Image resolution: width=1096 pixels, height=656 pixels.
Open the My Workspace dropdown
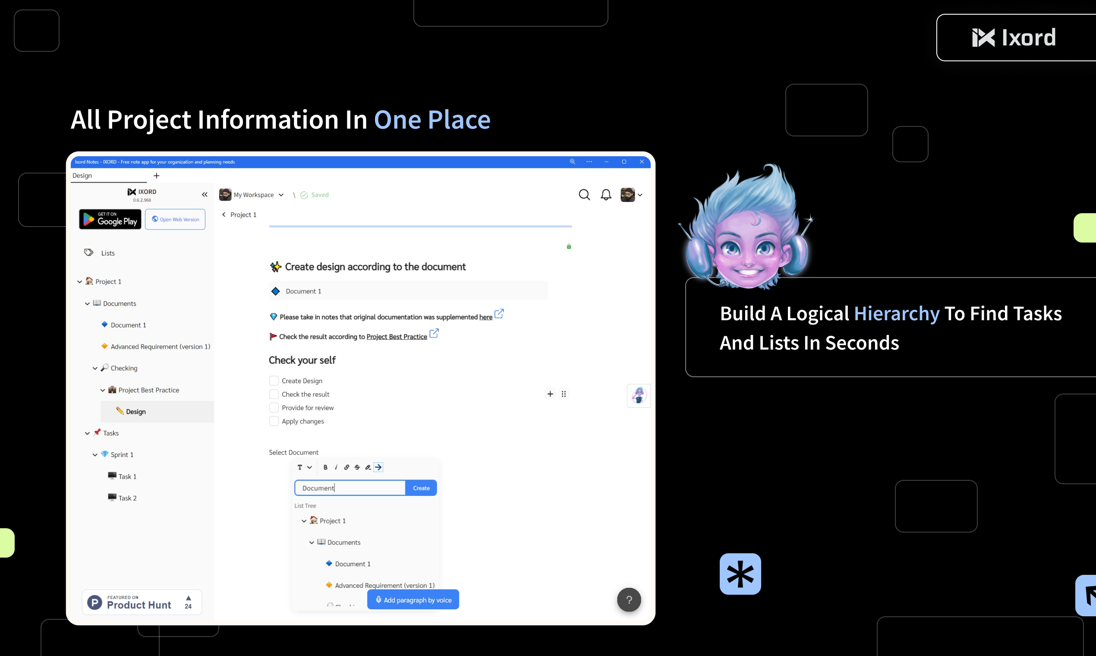pos(281,195)
